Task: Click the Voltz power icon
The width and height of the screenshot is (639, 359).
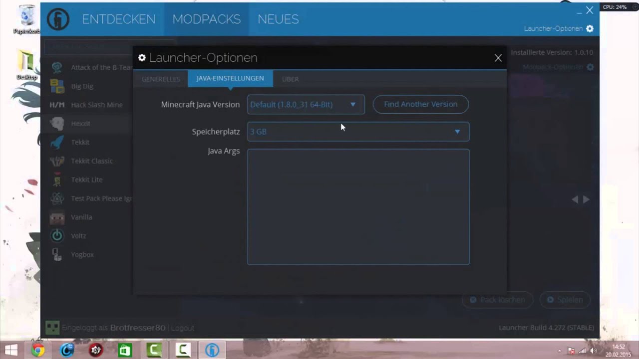Action: coord(57,236)
